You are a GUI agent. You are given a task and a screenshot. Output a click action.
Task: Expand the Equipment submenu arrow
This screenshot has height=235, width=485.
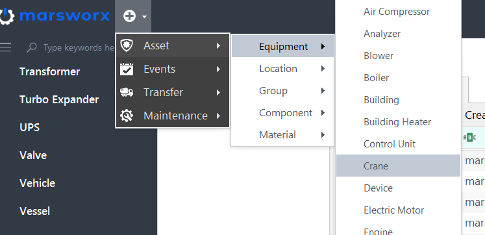[323, 46]
